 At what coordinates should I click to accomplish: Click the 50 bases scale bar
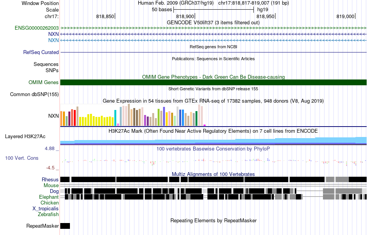point(214,10)
